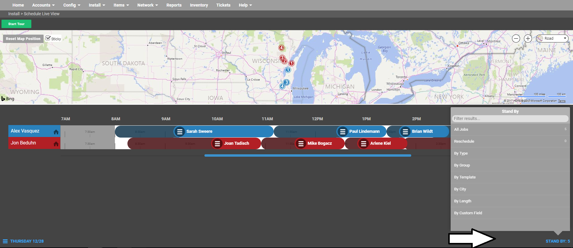Go to the Tickets page
The height and width of the screenshot is (248, 573).
coord(223,5)
